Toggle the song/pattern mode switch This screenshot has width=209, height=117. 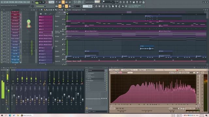coord(37,2)
